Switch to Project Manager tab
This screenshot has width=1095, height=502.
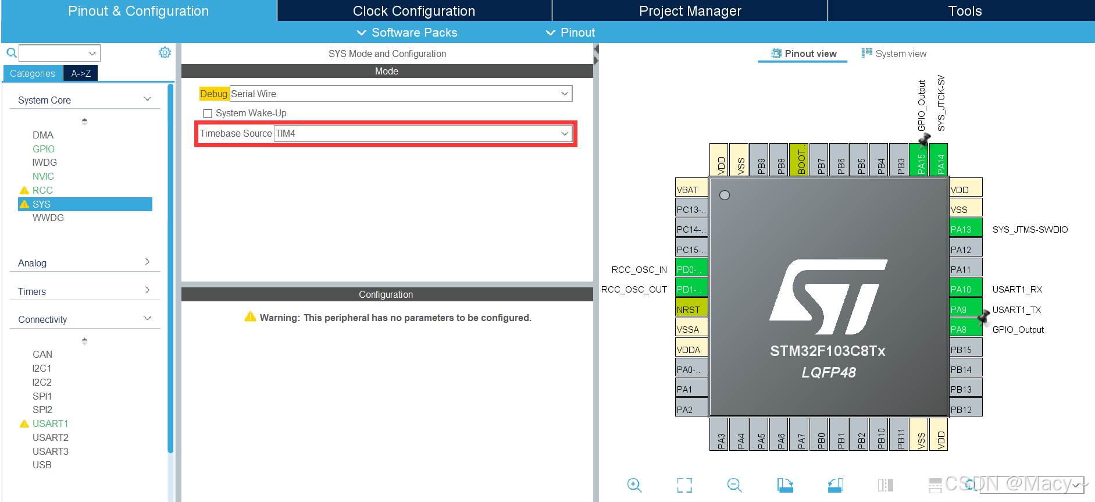point(690,10)
